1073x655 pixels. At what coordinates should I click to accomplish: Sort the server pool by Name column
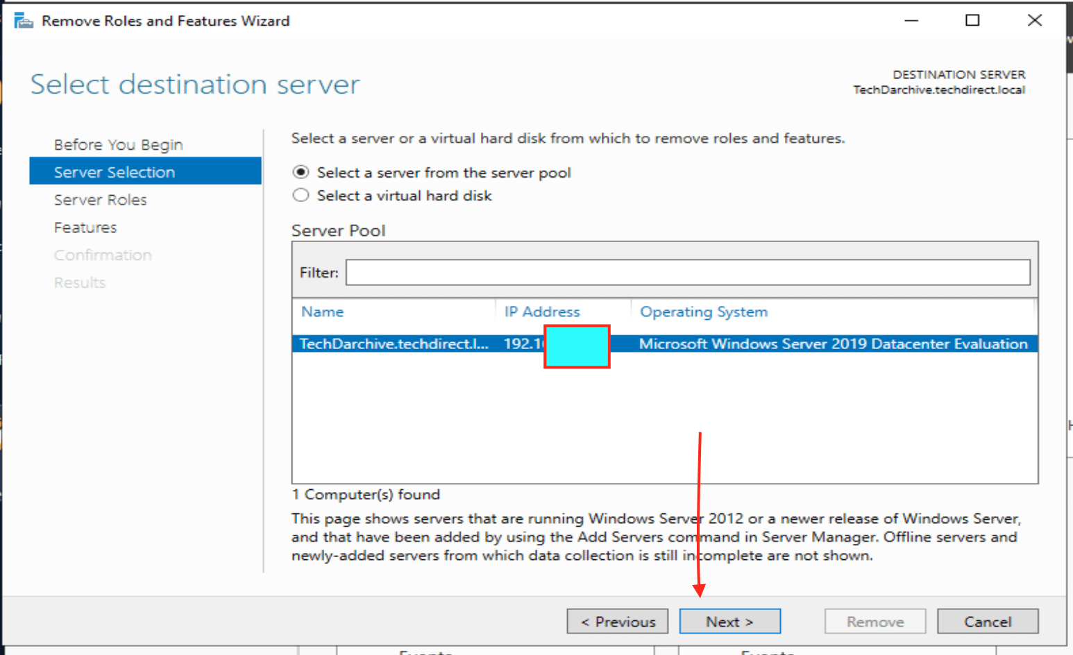tap(323, 312)
